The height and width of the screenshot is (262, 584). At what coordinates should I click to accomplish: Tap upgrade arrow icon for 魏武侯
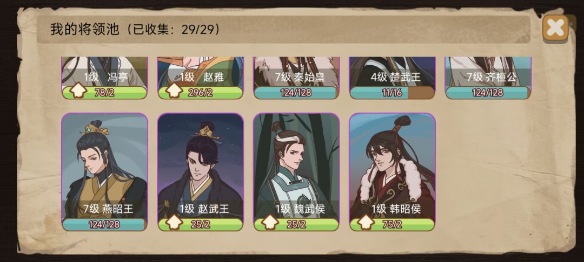click(270, 223)
